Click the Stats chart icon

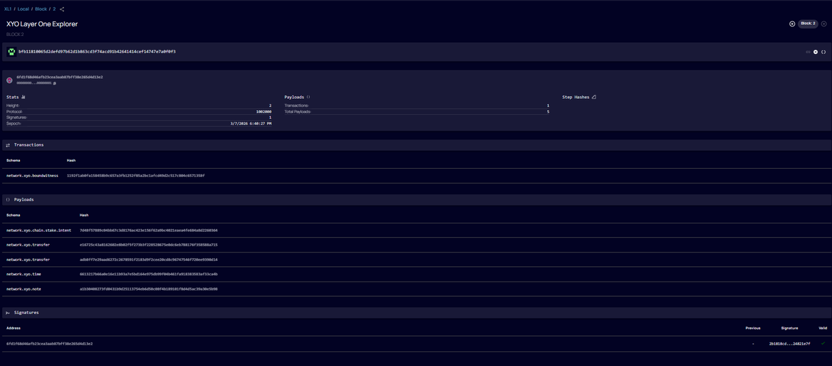coord(23,98)
